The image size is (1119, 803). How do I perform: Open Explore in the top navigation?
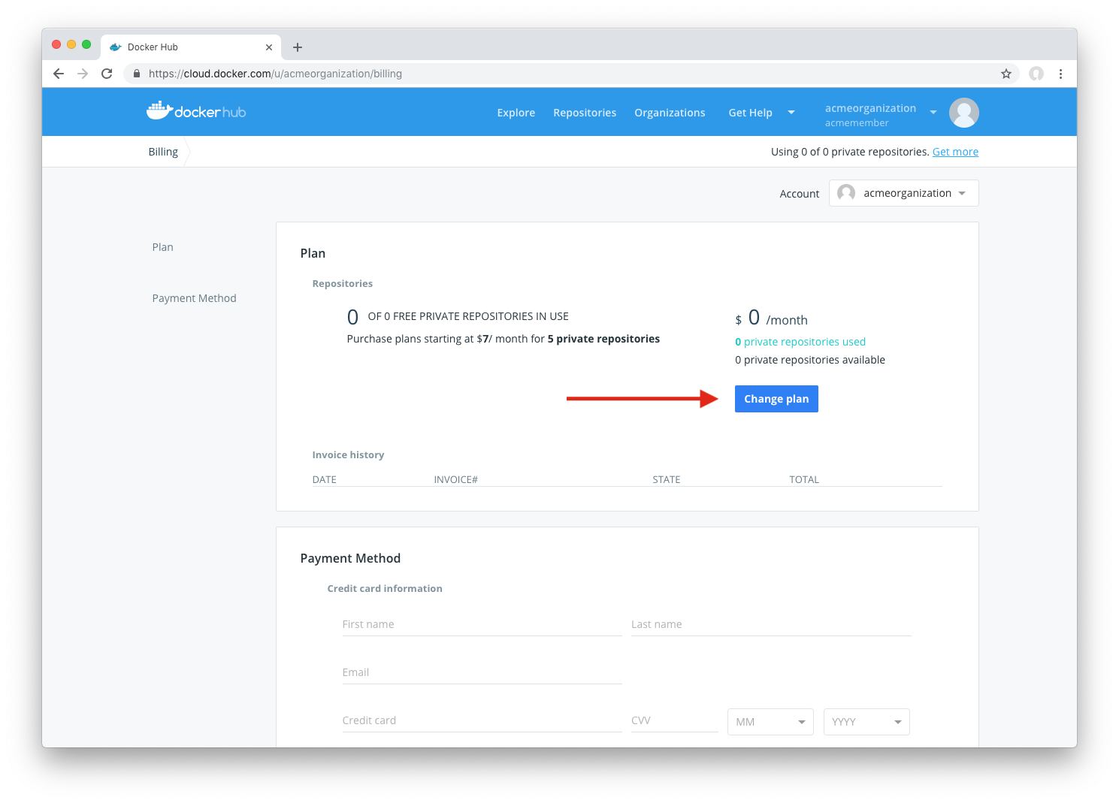point(516,113)
